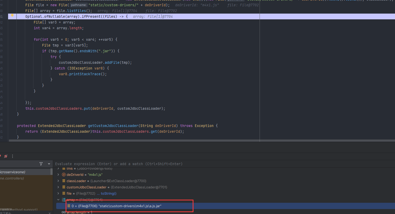
Task: Collapse the array variable node
Action: (58, 200)
